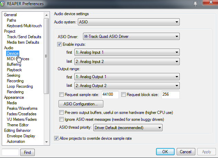Select Theme Editor in the sidebar
The image size is (218, 158).
pos(18,125)
